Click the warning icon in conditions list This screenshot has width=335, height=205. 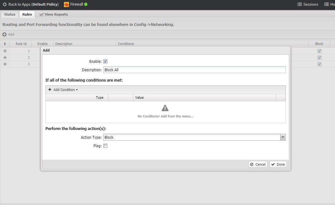click(165, 108)
